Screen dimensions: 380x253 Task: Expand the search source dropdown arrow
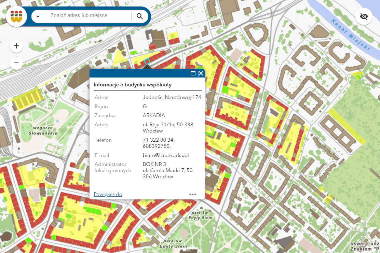tap(38, 16)
